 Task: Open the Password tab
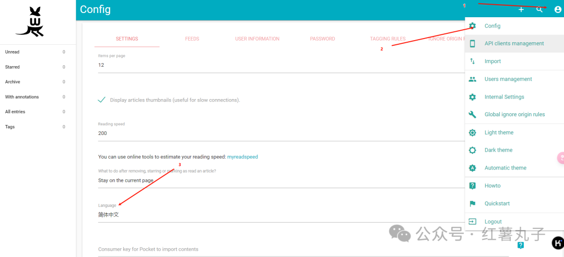click(x=322, y=39)
